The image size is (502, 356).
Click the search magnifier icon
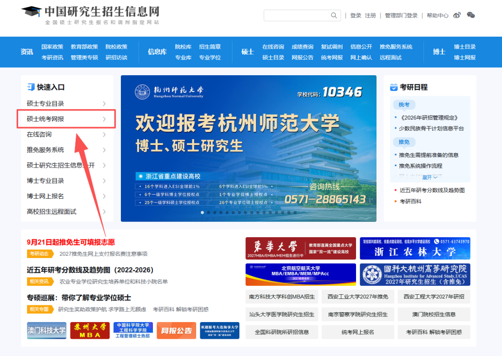click(x=334, y=15)
